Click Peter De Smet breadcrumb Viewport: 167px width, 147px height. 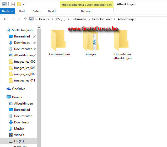[102, 19]
